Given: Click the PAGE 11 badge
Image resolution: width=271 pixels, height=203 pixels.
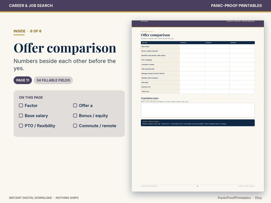Looking at the screenshot, I should point(23,80).
